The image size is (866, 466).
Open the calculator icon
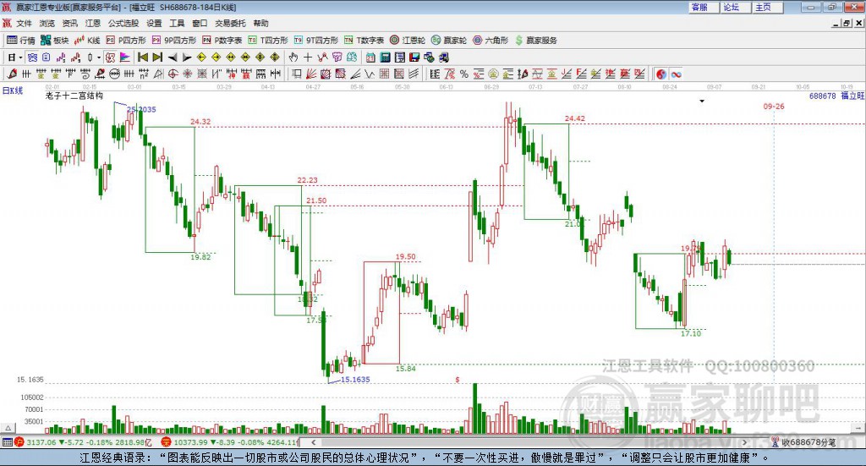pos(385,57)
